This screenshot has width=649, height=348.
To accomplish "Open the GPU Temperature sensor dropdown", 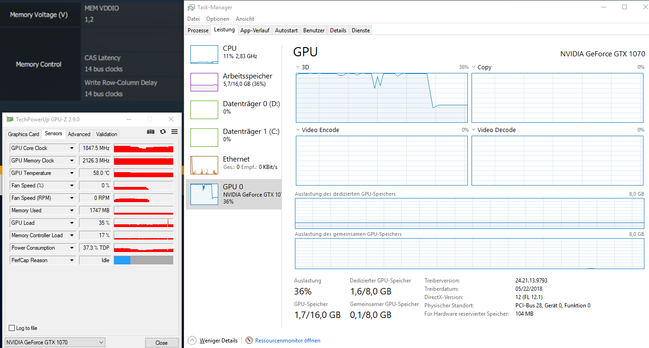I will 72,173.
